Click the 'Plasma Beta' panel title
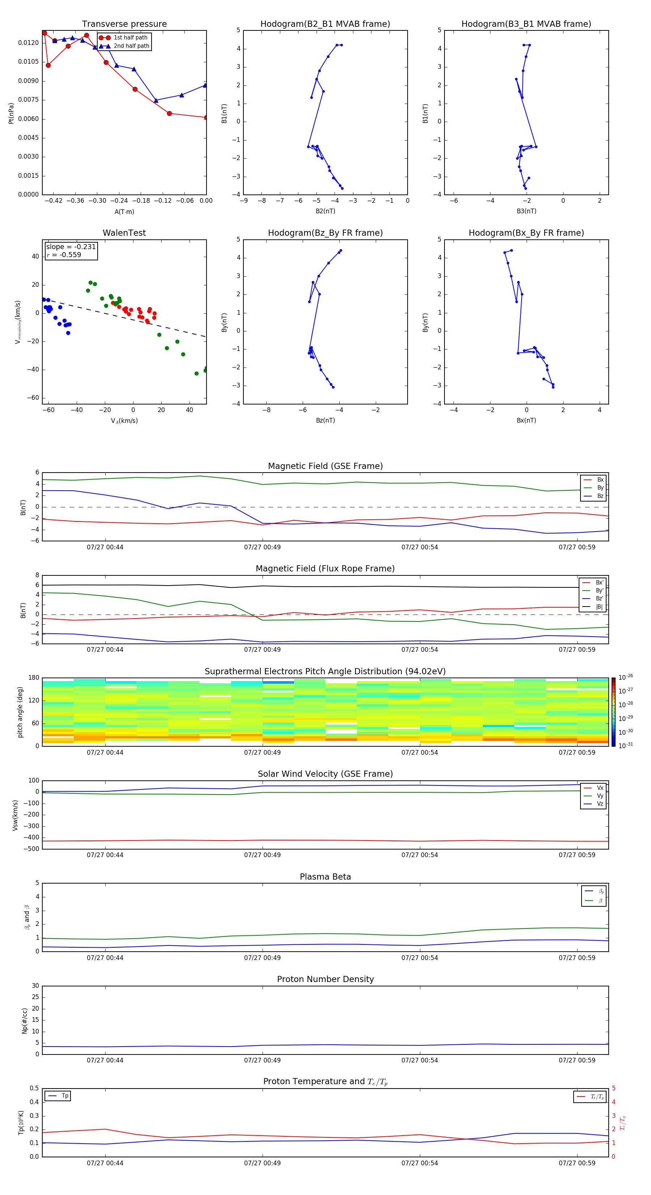This screenshot has height=1195, width=651. 325,877
